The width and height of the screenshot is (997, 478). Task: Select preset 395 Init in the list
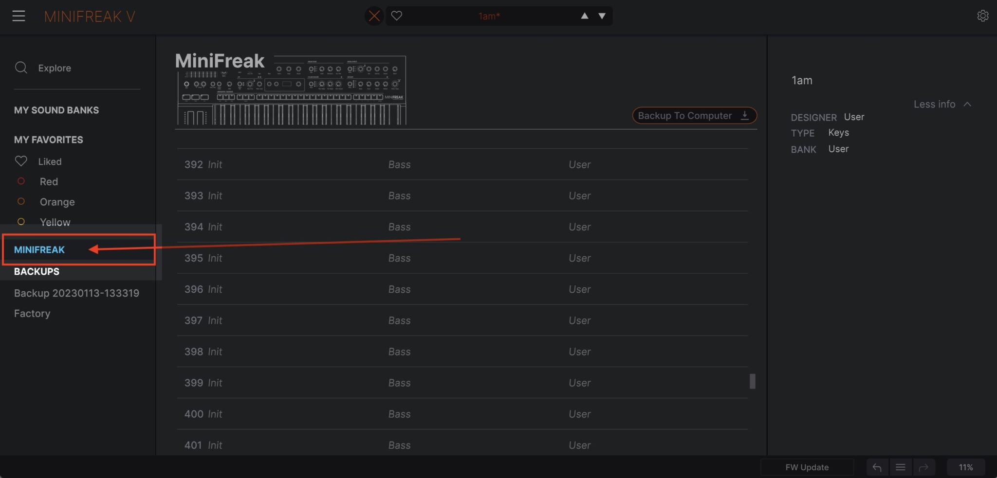pyautogui.click(x=341, y=258)
